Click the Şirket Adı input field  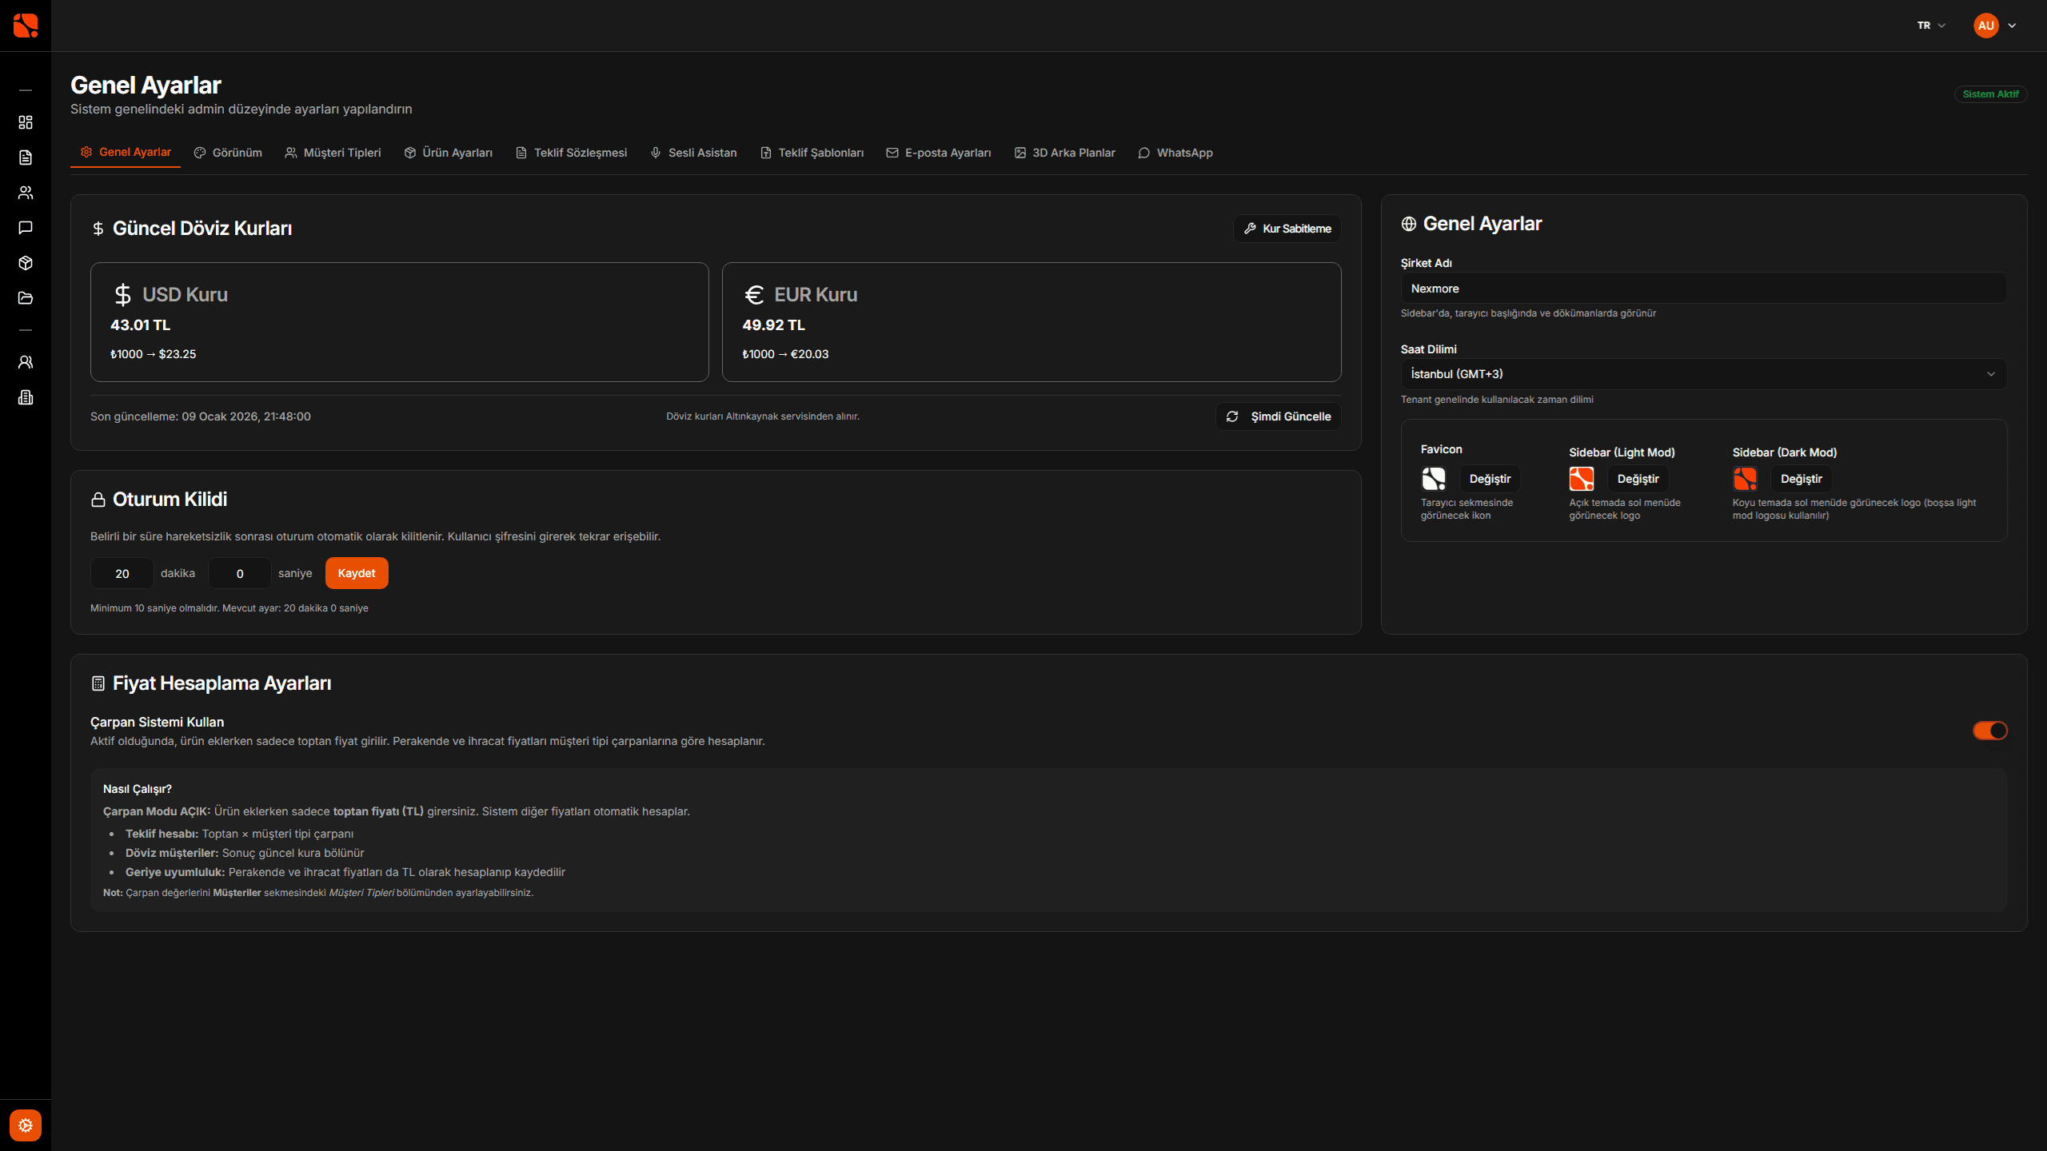(1703, 289)
